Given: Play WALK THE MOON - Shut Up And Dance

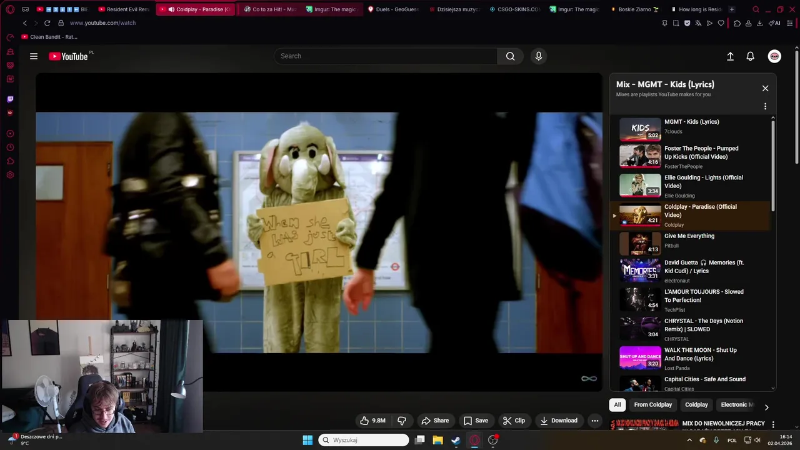Looking at the screenshot, I should pos(692,358).
